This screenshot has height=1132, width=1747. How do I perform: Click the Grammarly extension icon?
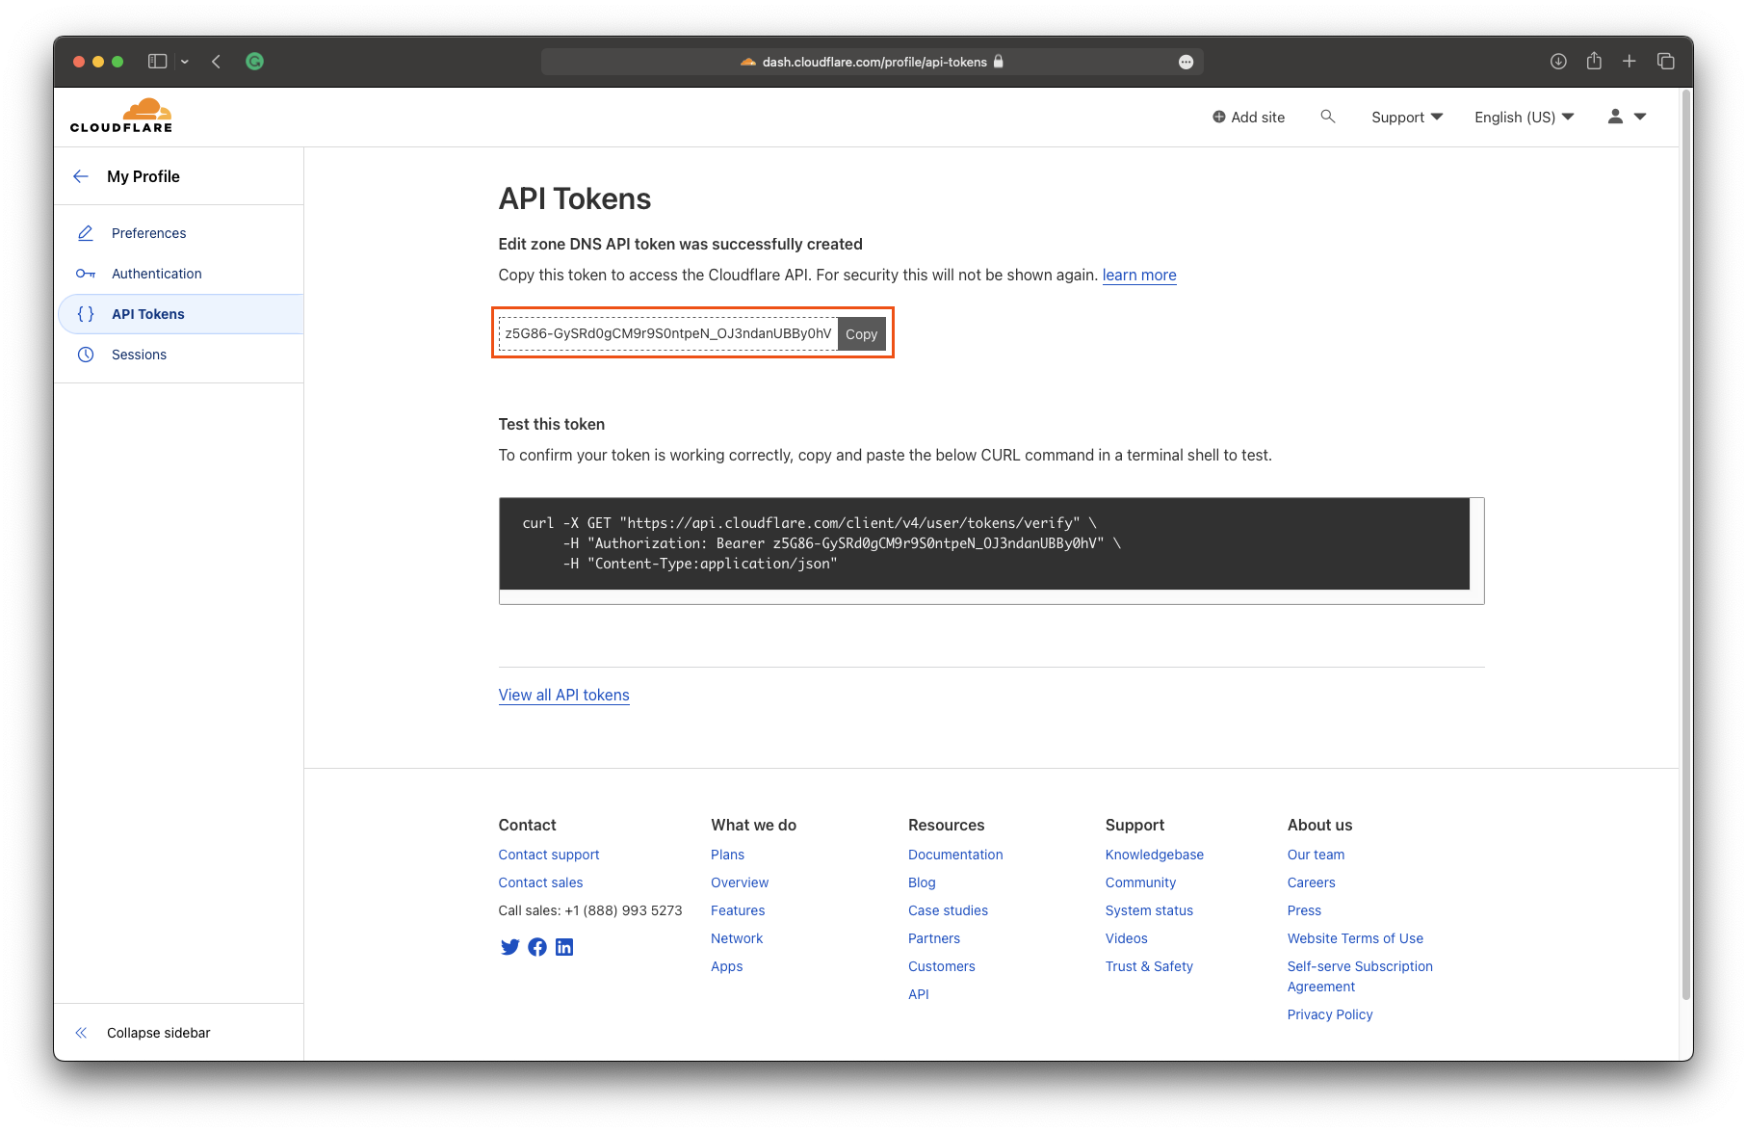click(x=254, y=62)
